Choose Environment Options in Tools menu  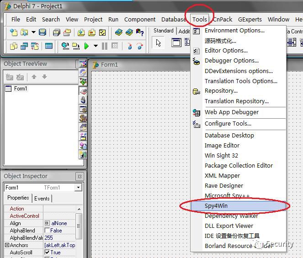234,31
